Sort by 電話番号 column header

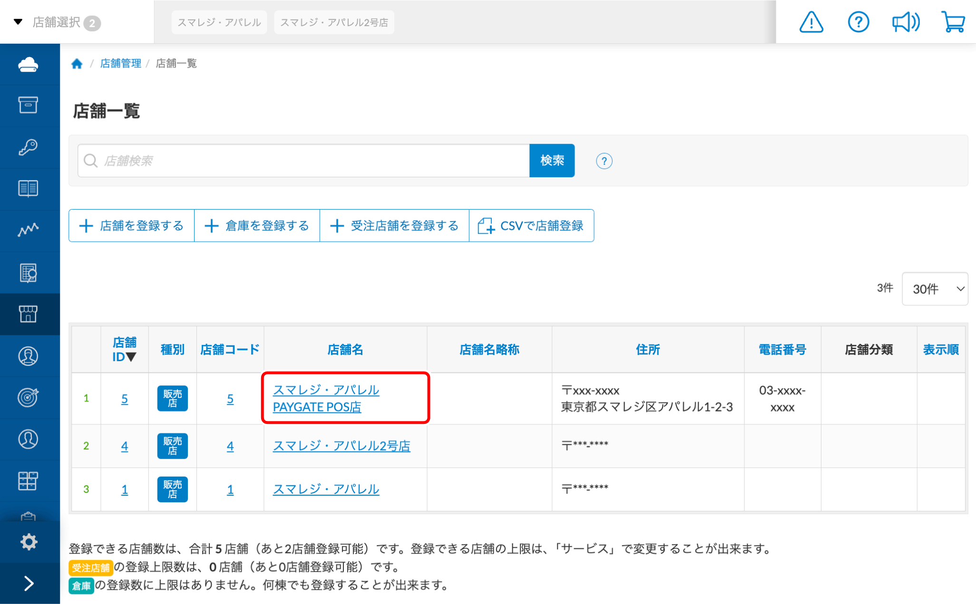[x=782, y=350]
